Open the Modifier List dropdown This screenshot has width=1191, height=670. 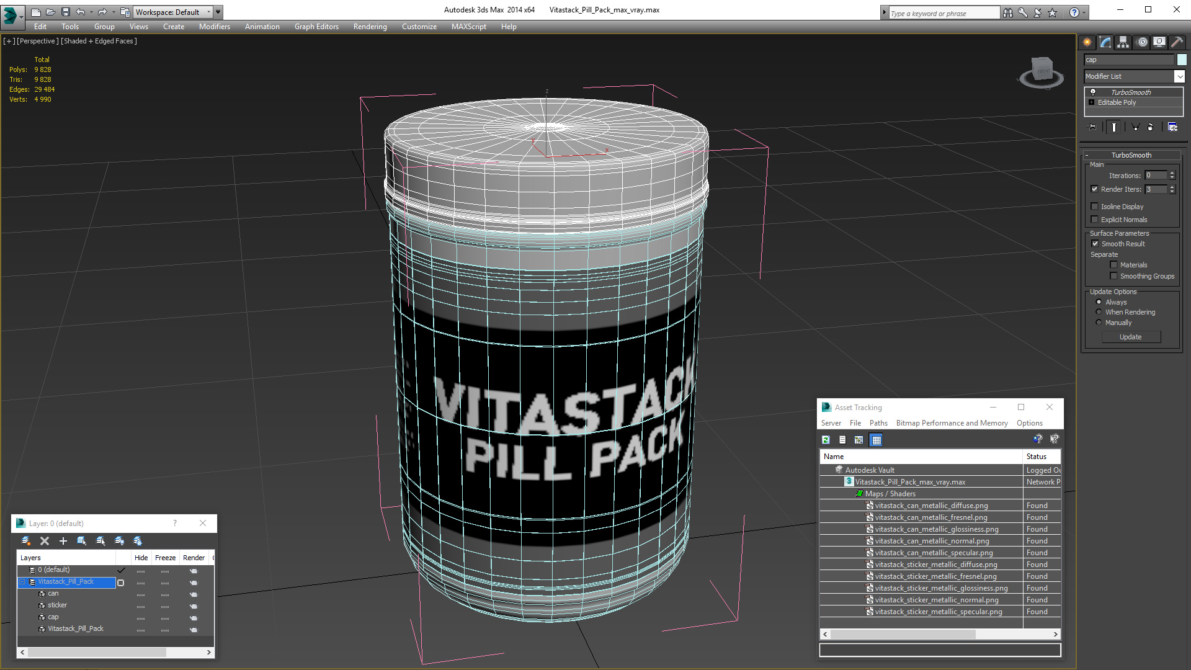1179,76
